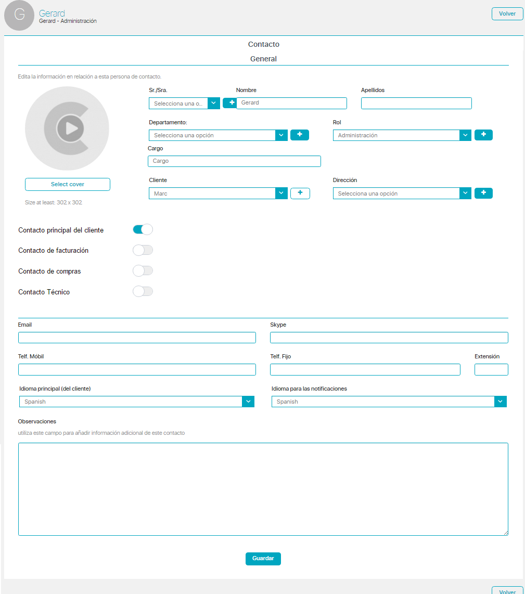
Task: Click the 'Contacto de facturación' label
Action: [x=54, y=250]
